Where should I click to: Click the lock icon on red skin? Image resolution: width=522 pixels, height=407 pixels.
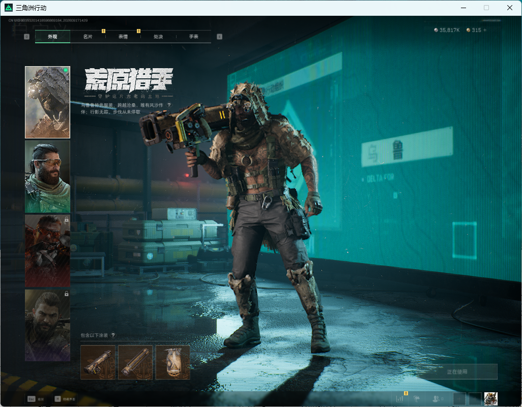(x=66, y=220)
